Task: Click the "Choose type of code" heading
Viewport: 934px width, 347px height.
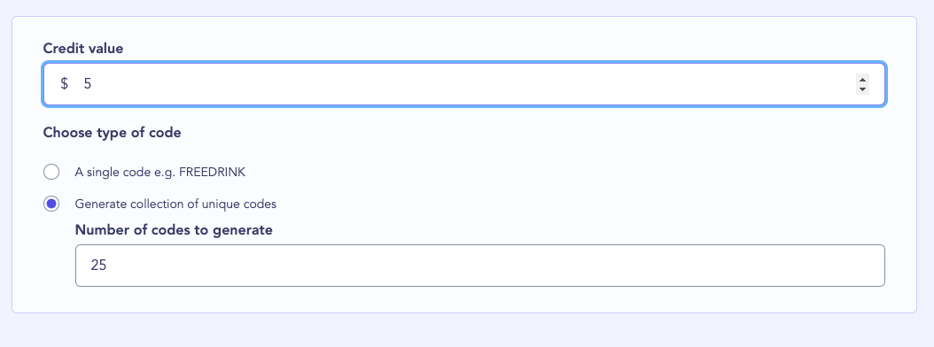Action: click(112, 132)
